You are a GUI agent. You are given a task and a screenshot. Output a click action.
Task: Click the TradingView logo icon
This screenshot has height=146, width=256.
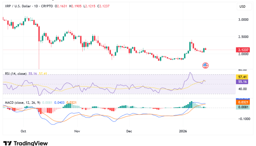[7, 143]
